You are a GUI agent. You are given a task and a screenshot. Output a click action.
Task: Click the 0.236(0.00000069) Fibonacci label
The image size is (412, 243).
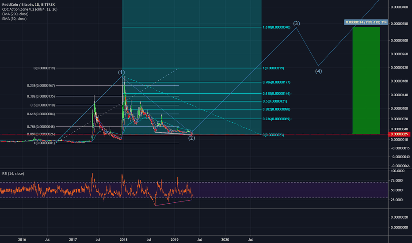click(x=276, y=119)
